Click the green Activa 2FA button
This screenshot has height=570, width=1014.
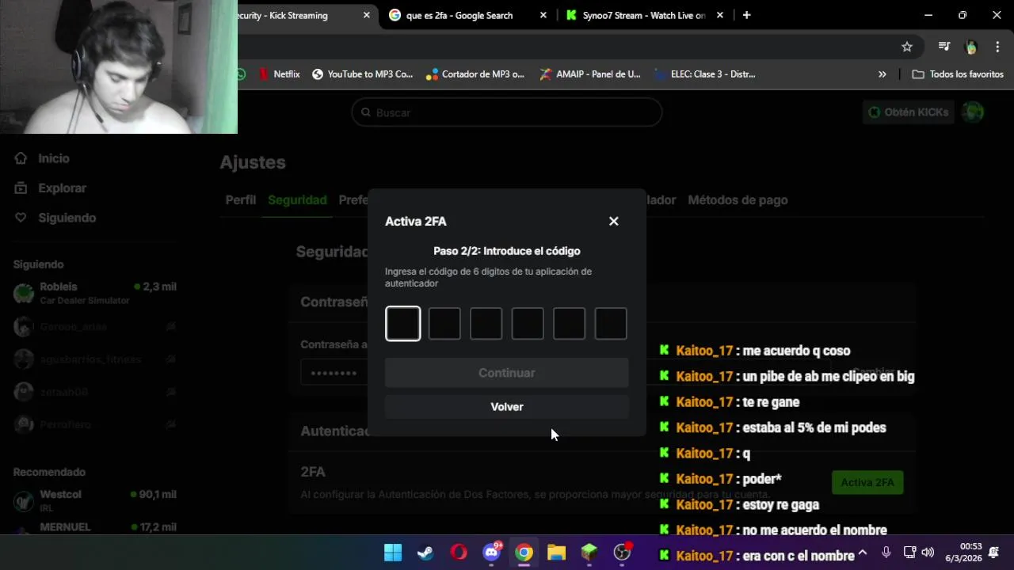point(867,482)
